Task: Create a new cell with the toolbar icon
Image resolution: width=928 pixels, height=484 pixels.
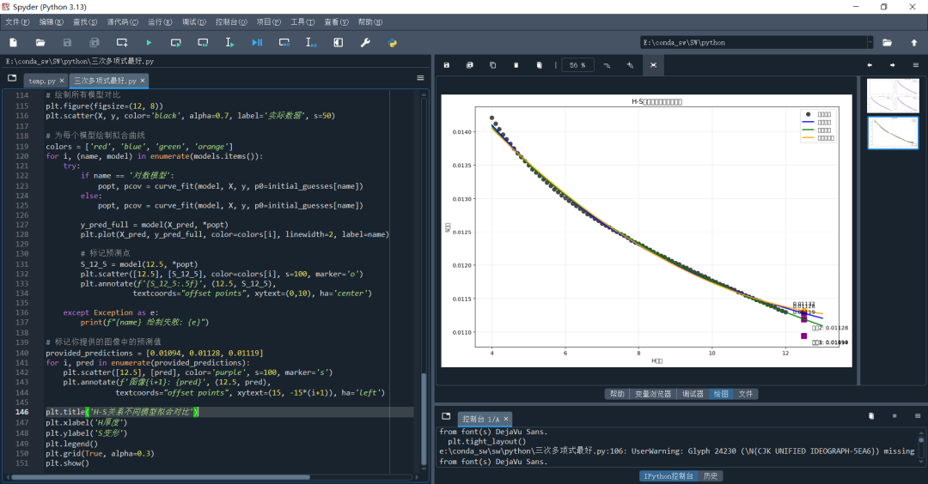Action: point(122,43)
